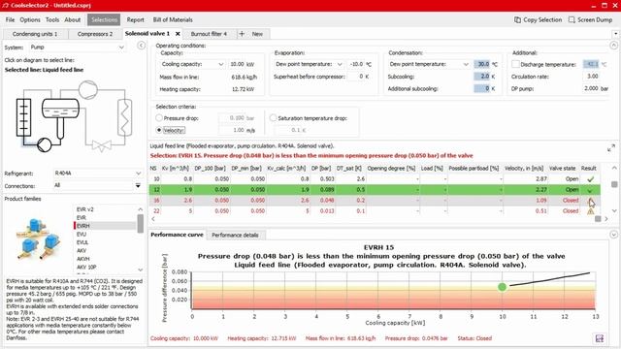Select the highlighted NS 12 result row
This screenshot has width=621, height=349.
(x=375, y=190)
